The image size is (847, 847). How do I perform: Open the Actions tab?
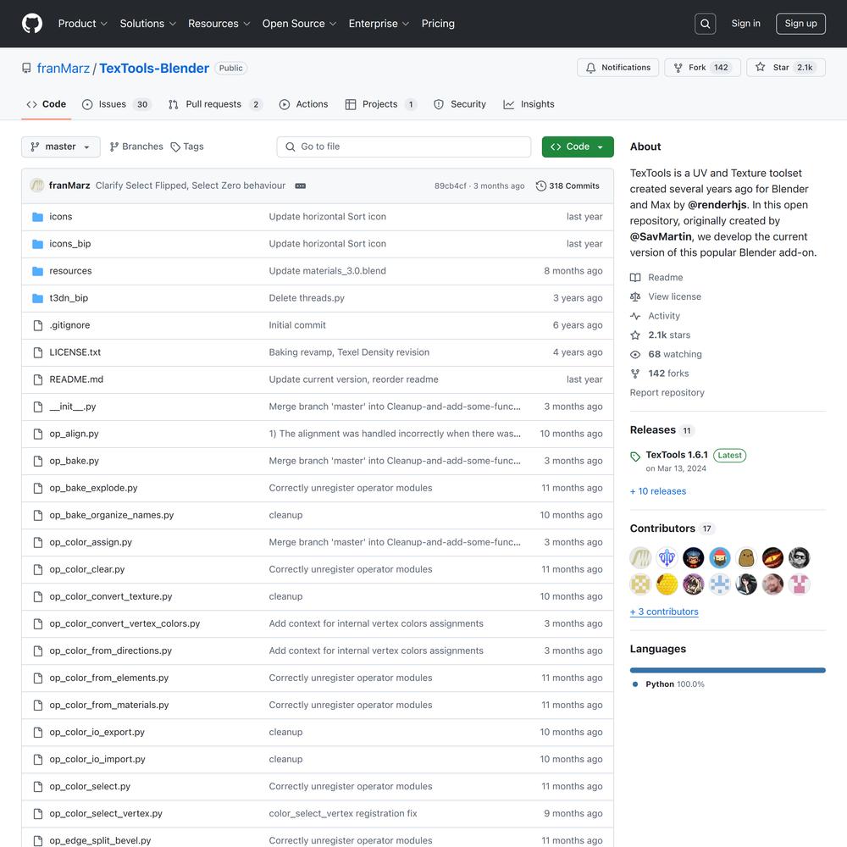click(x=303, y=104)
